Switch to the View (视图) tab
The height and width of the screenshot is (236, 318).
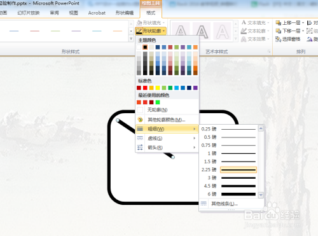[74, 13]
